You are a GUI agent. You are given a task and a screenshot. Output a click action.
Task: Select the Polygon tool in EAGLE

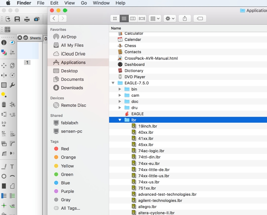(12, 186)
